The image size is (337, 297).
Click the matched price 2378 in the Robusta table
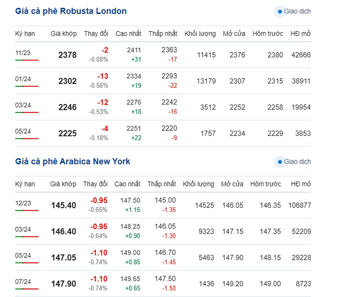[67, 55]
